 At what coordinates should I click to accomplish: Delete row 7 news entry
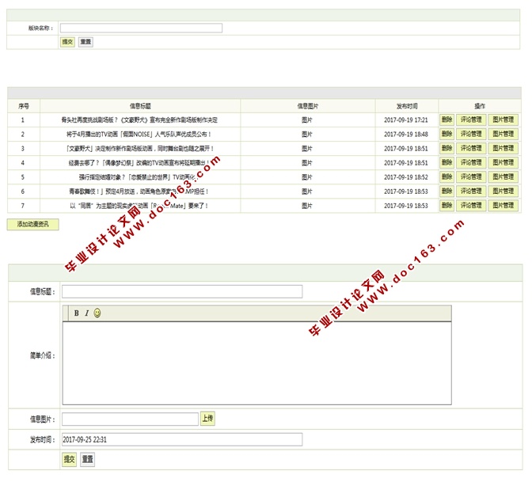pyautogui.click(x=446, y=205)
